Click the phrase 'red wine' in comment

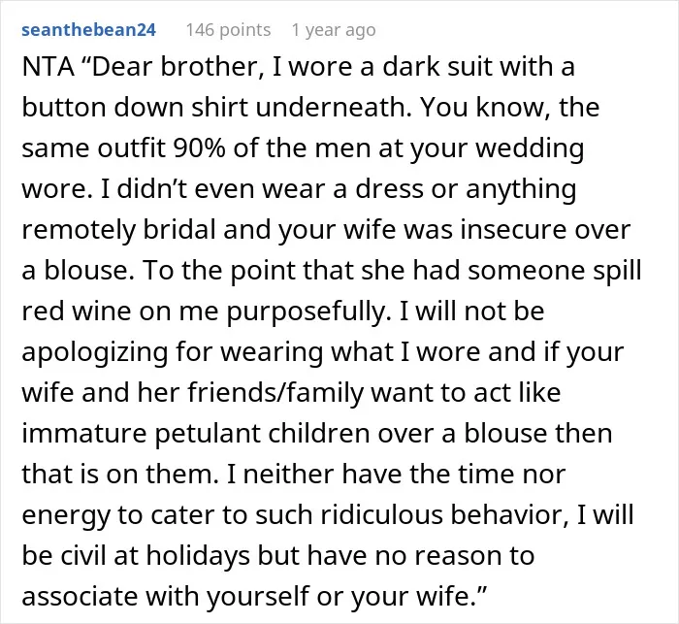click(x=77, y=312)
